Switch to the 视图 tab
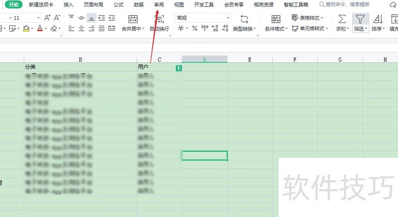 (179, 4)
